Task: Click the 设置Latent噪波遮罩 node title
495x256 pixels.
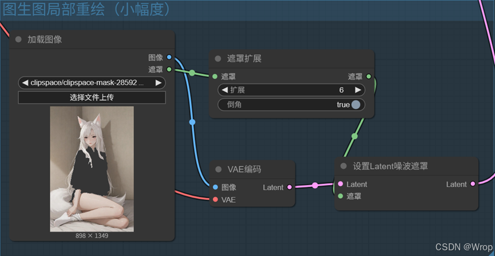Action: 390,166
